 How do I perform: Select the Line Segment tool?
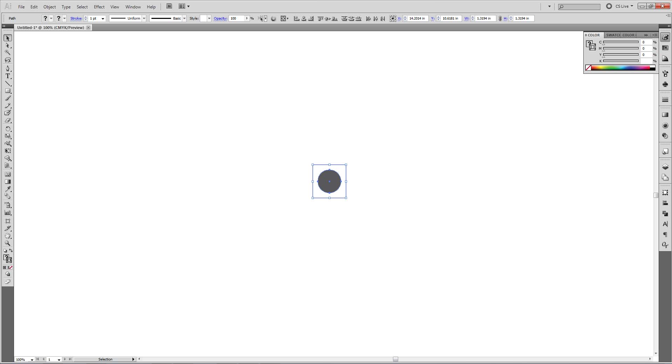click(8, 84)
